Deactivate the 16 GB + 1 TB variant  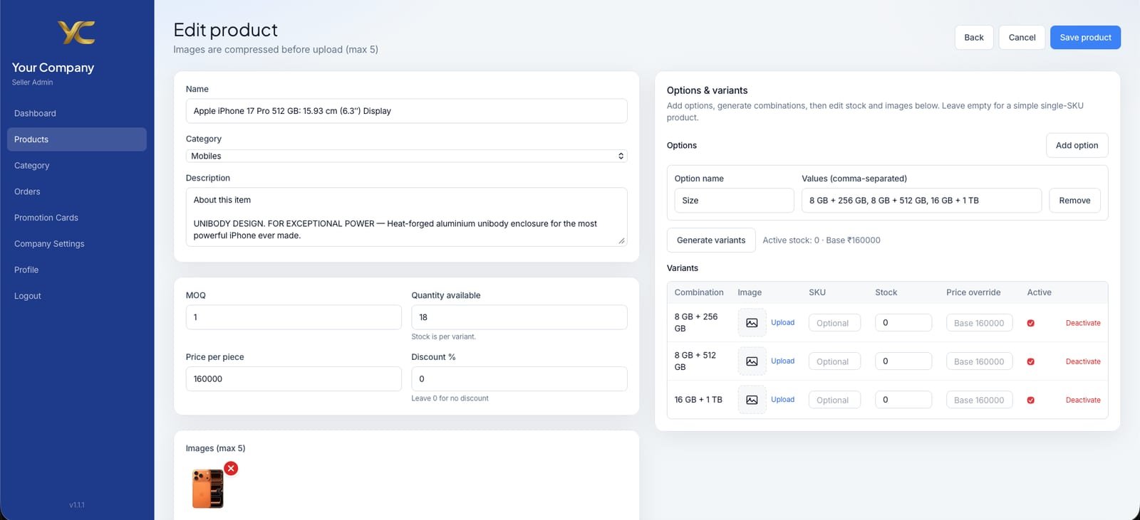pos(1083,400)
